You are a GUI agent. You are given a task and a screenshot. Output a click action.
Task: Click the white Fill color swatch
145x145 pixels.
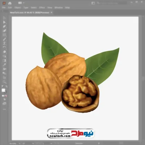pyautogui.click(x=3, y=90)
